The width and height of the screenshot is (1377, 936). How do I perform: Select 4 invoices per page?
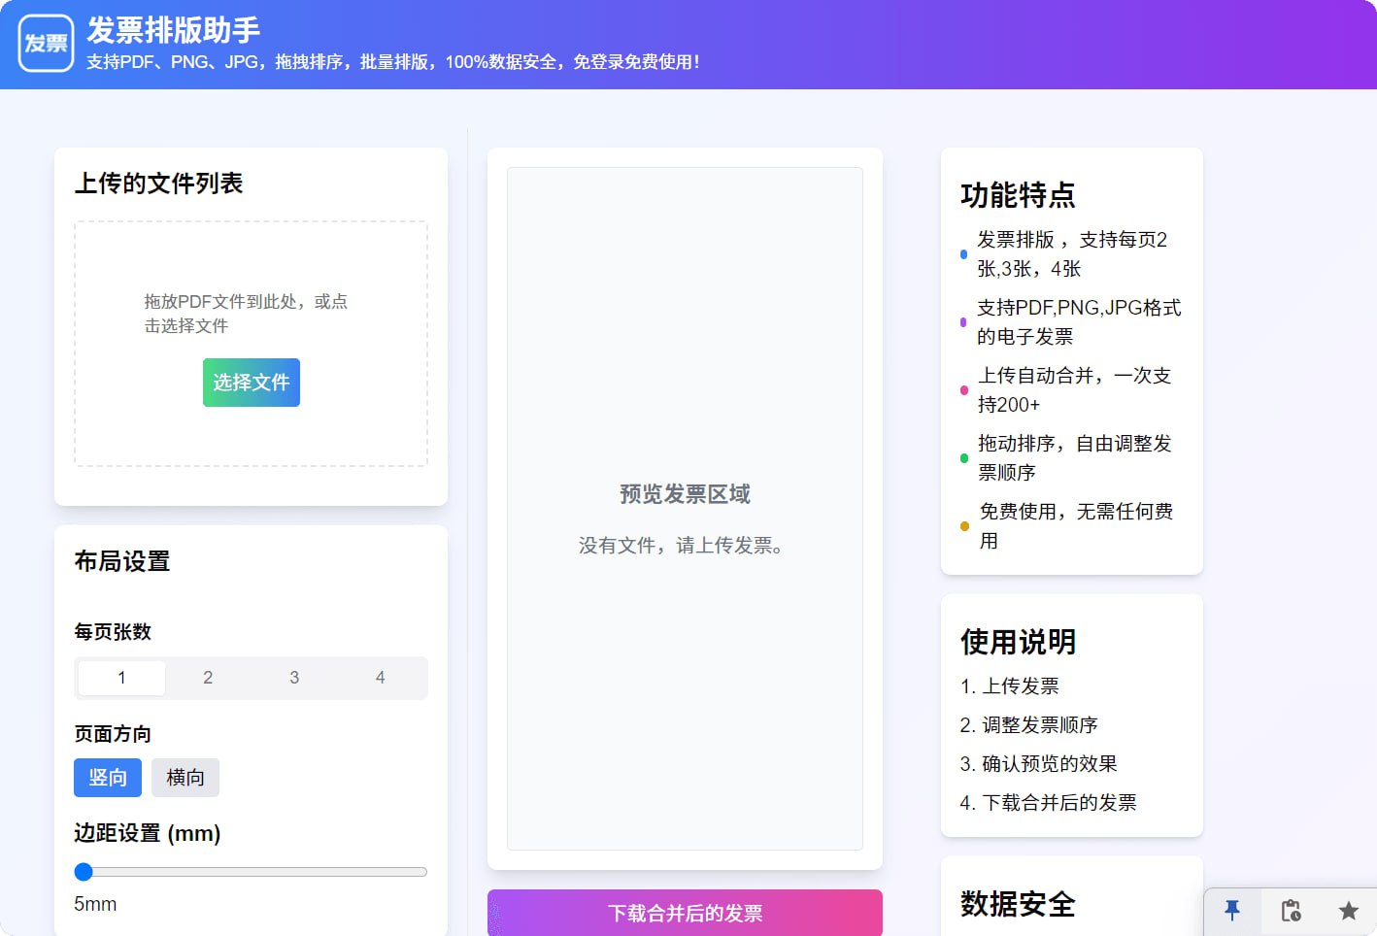[380, 678]
